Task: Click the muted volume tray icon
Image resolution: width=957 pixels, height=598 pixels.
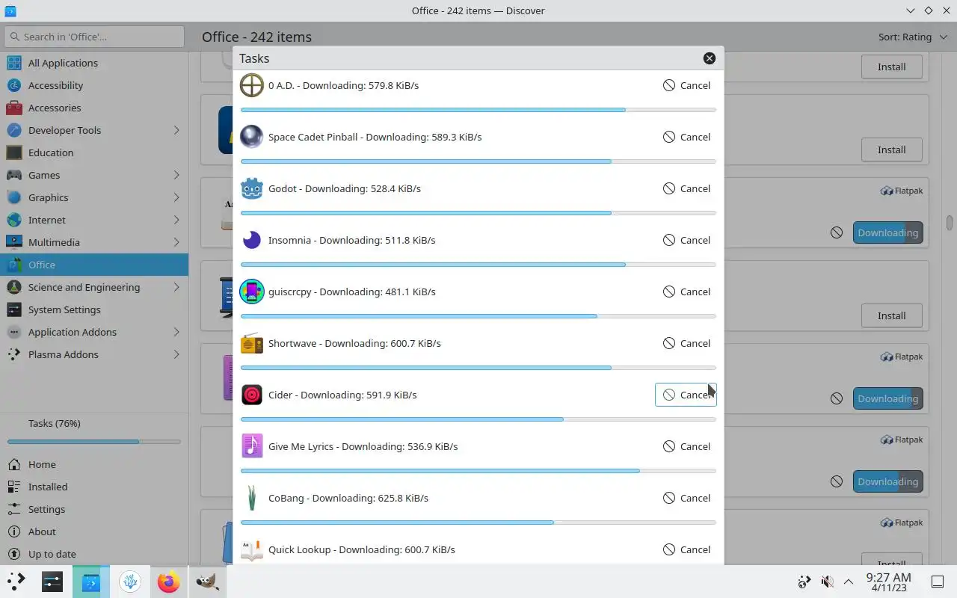Action: pyautogui.click(x=827, y=582)
